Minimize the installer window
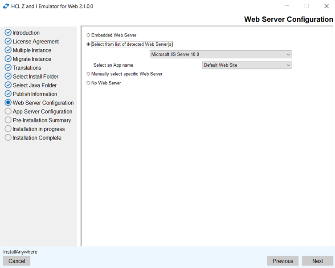The image size is (335, 268). click(x=287, y=6)
